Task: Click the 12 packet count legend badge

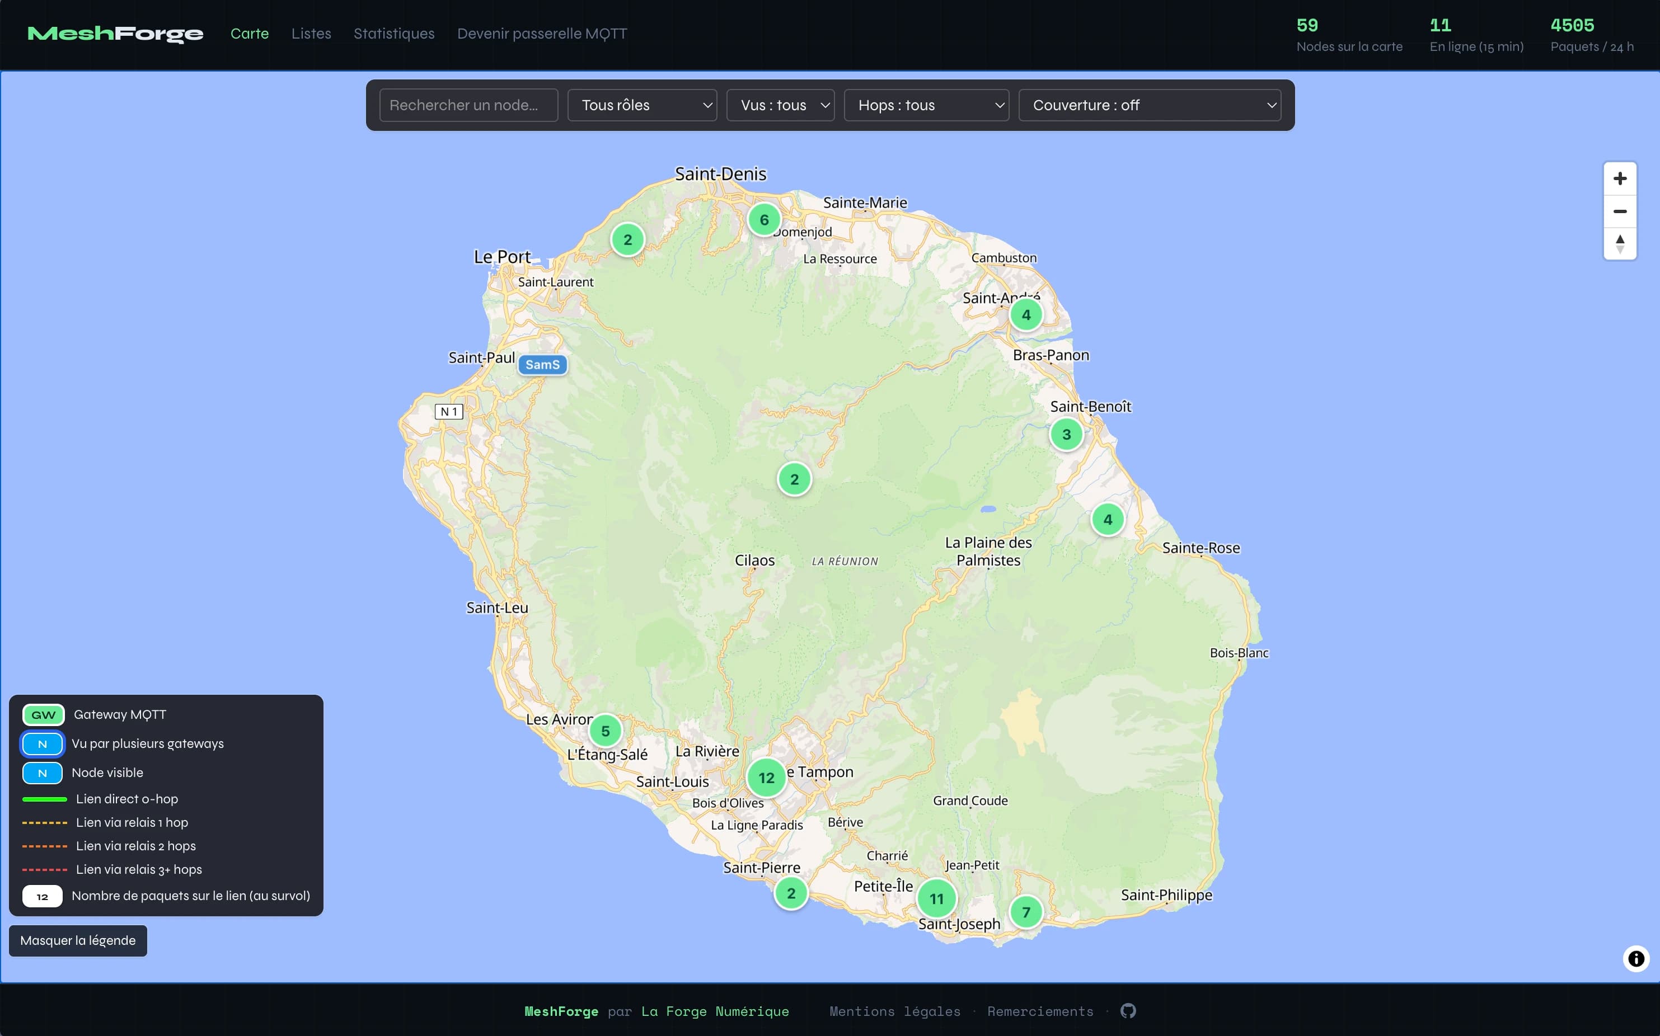Action: tap(43, 896)
